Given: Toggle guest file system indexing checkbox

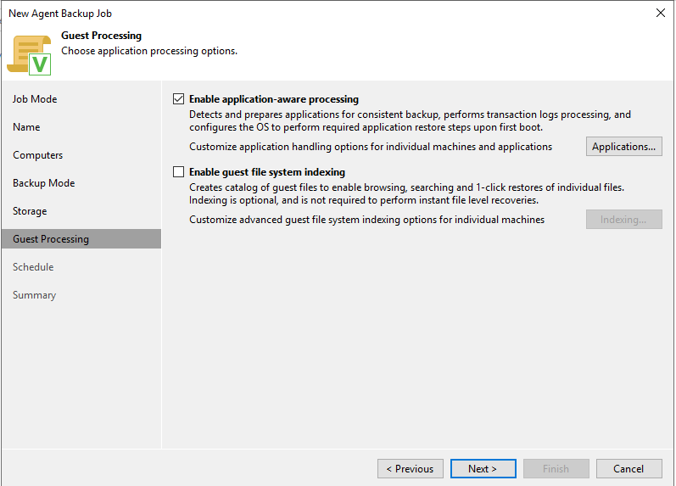Looking at the screenshot, I should coord(178,171).
